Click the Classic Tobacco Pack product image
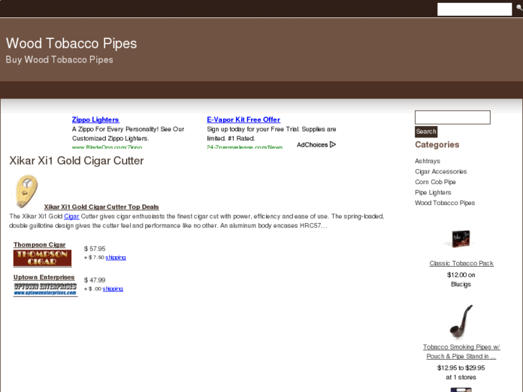 coord(461,239)
